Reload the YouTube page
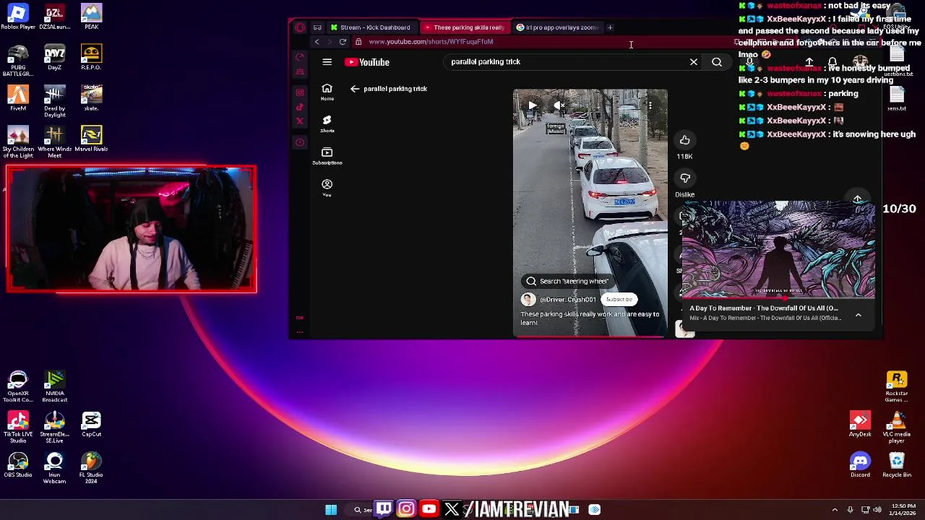 click(x=343, y=42)
